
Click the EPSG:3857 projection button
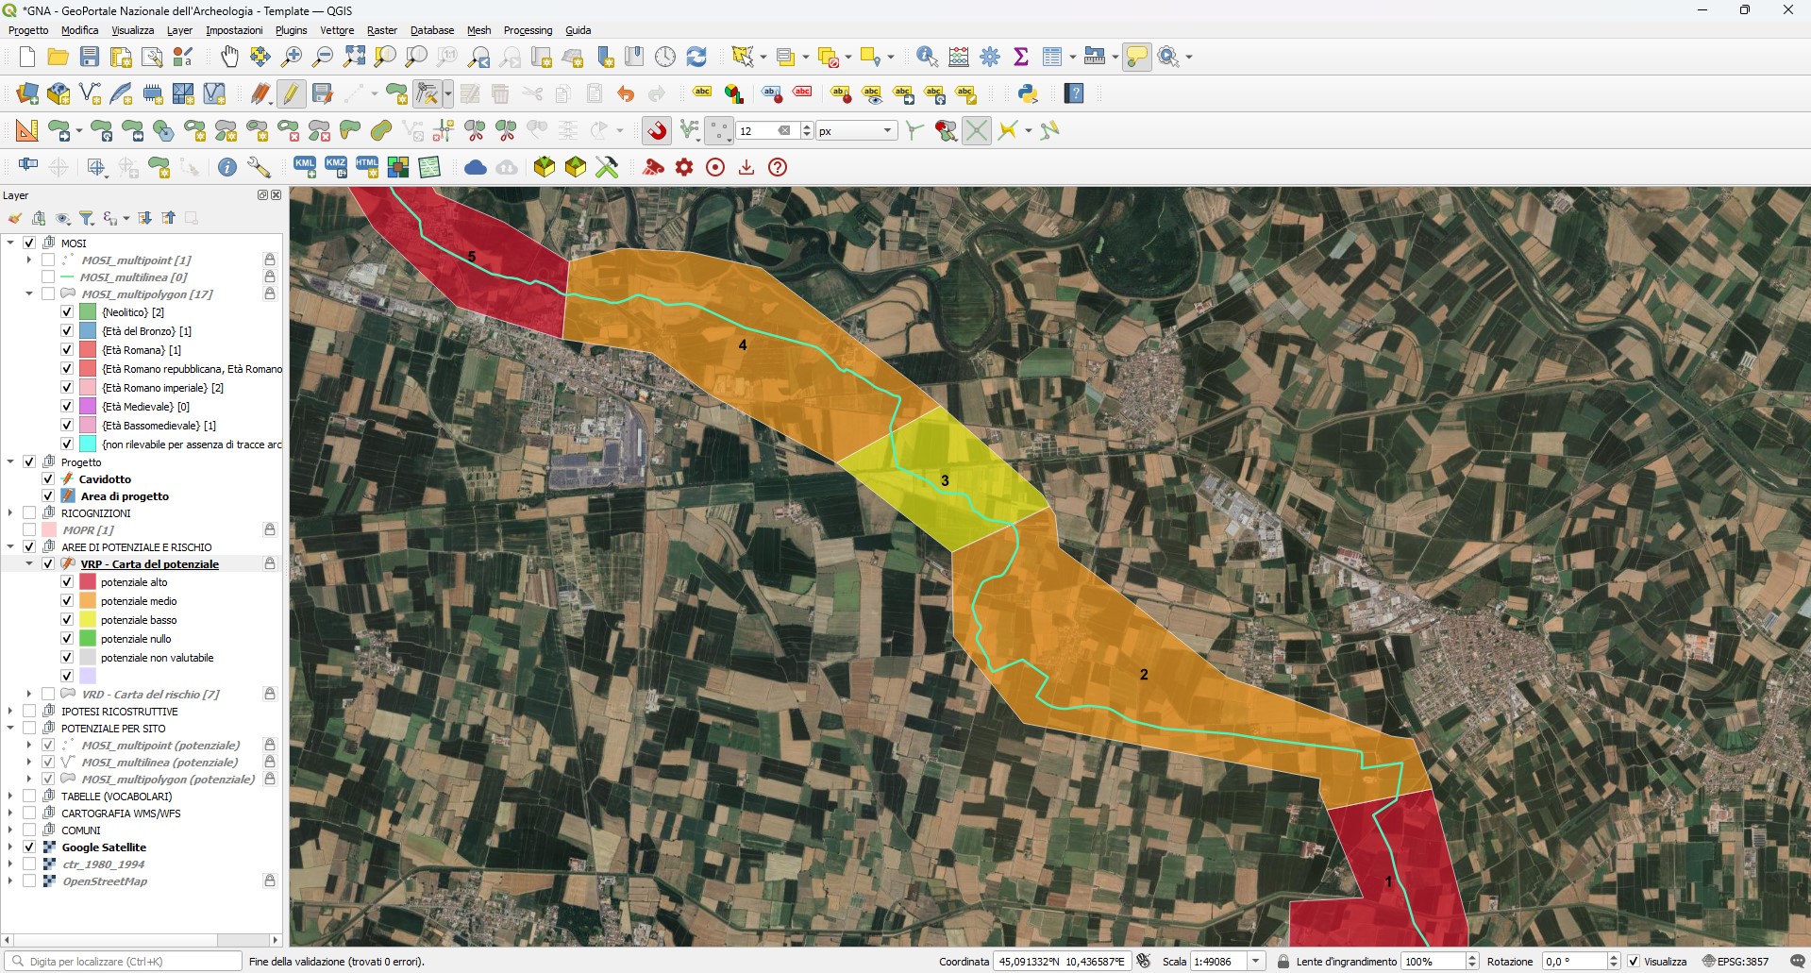[x=1736, y=962]
